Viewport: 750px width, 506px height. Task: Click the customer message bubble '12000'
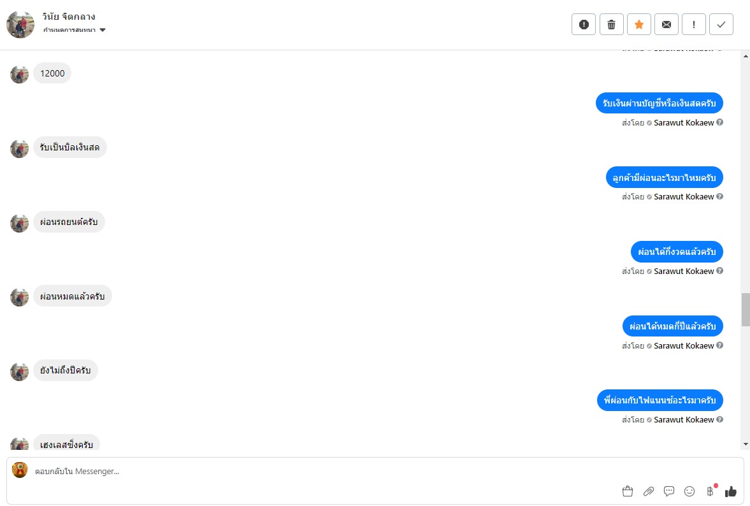[52, 73]
